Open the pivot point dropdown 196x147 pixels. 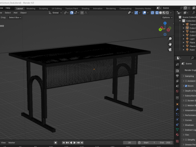(66, 13)
